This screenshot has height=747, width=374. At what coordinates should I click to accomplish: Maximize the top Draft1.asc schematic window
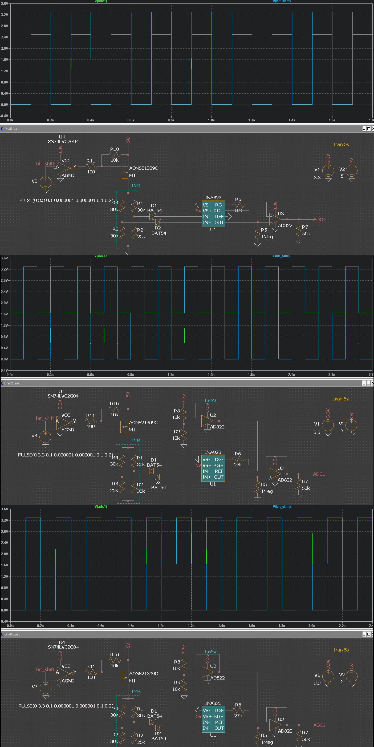click(x=369, y=129)
